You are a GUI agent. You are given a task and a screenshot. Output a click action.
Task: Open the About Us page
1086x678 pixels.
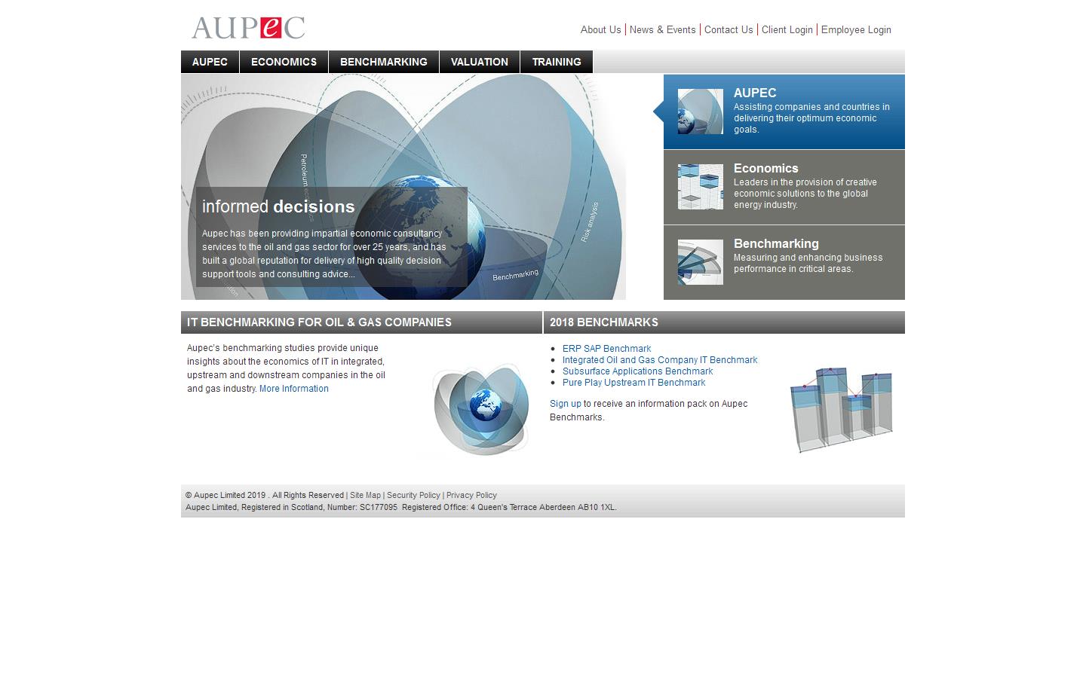[x=600, y=29]
